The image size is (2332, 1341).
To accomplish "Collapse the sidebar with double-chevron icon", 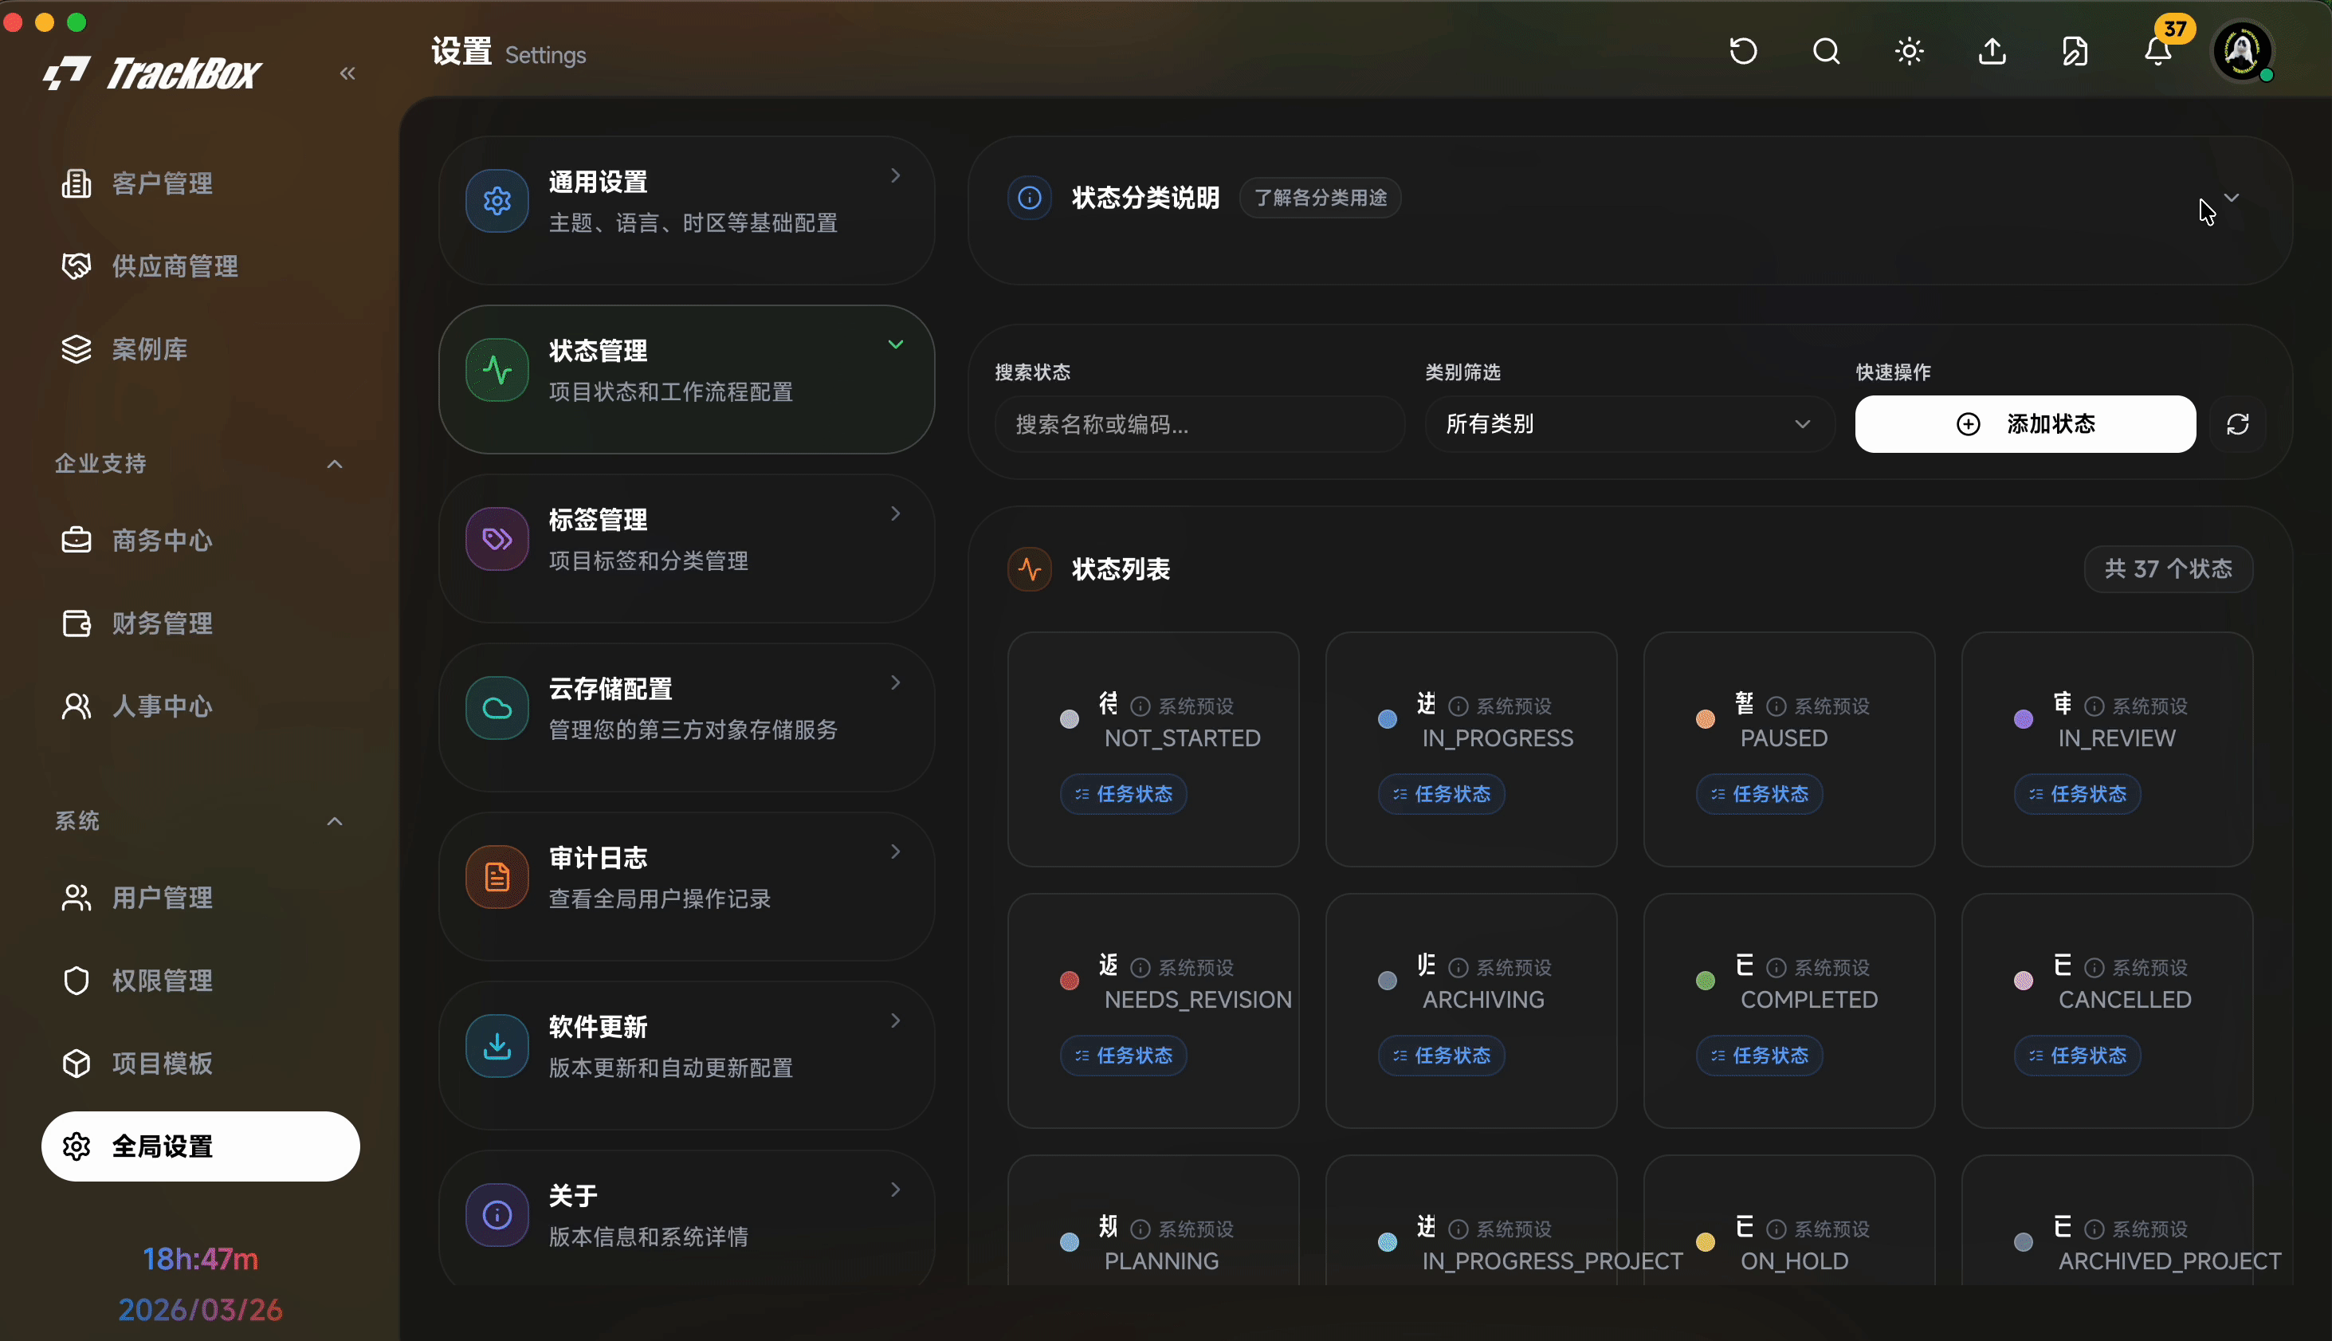I will point(347,73).
